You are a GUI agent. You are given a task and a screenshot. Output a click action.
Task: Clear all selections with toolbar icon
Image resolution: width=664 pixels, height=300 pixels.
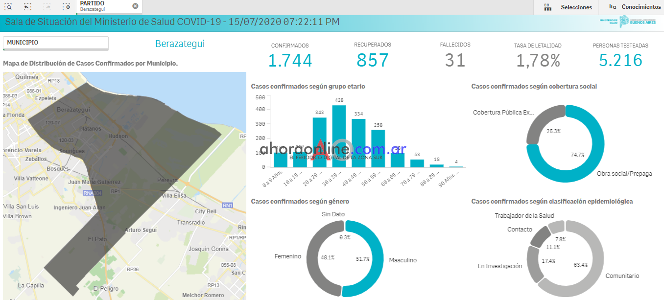tap(66, 7)
